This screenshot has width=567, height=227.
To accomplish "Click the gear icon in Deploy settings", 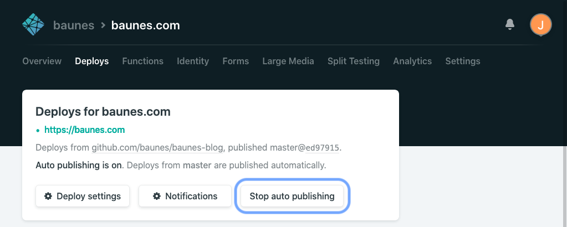I will pos(48,197).
